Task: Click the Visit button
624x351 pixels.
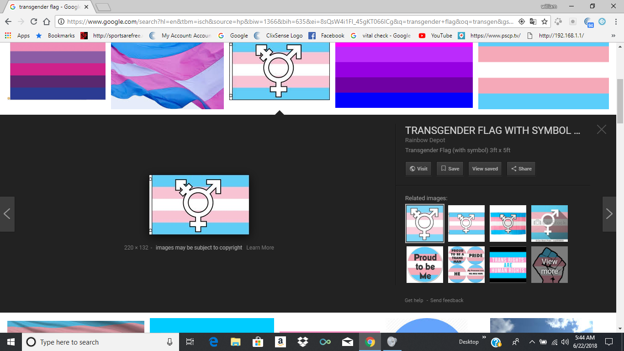Action: pos(418,169)
